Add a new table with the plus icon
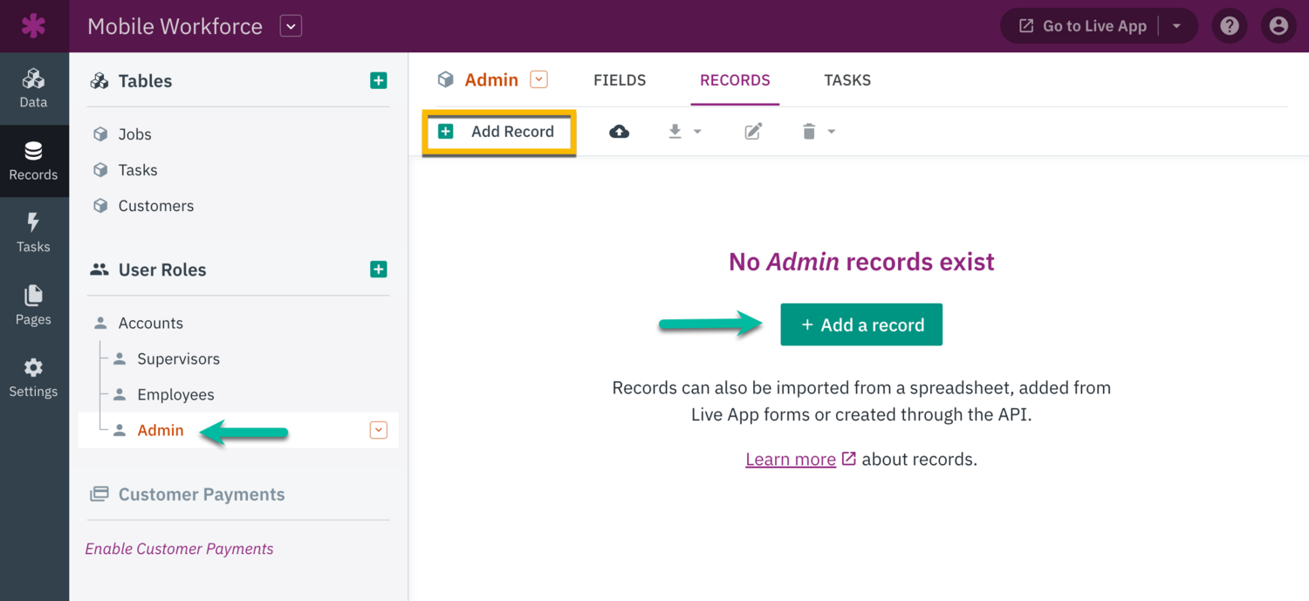This screenshot has height=601, width=1309. (378, 80)
